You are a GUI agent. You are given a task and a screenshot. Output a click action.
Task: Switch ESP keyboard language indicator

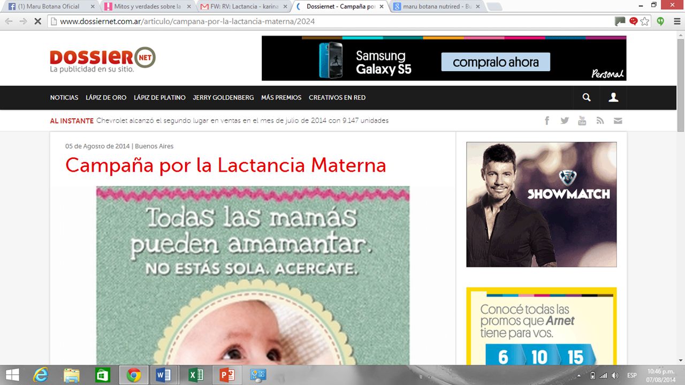coord(632,375)
